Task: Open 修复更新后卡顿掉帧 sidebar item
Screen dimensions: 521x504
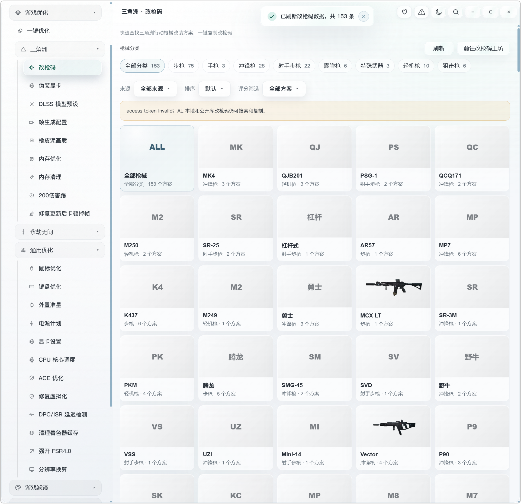Action: [x=62, y=214]
